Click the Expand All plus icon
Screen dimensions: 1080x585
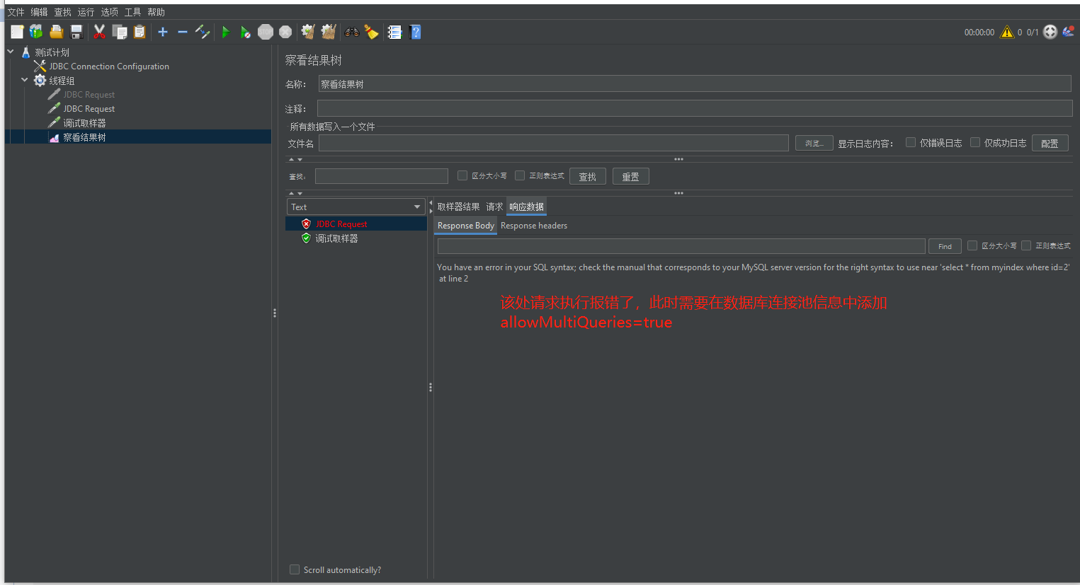tap(163, 32)
